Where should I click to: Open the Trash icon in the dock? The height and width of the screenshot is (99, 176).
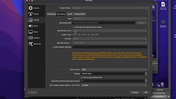tap(162, 84)
